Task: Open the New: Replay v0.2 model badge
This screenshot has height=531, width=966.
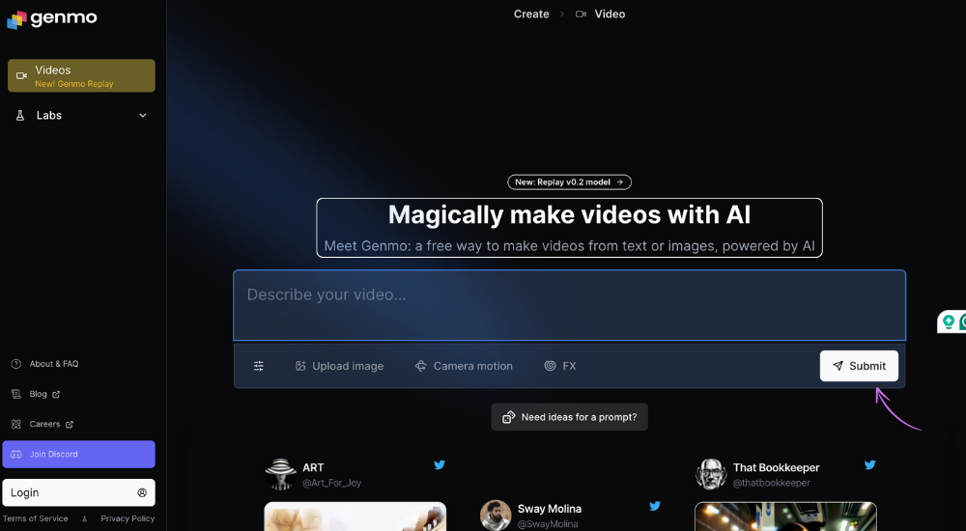Action: click(569, 182)
